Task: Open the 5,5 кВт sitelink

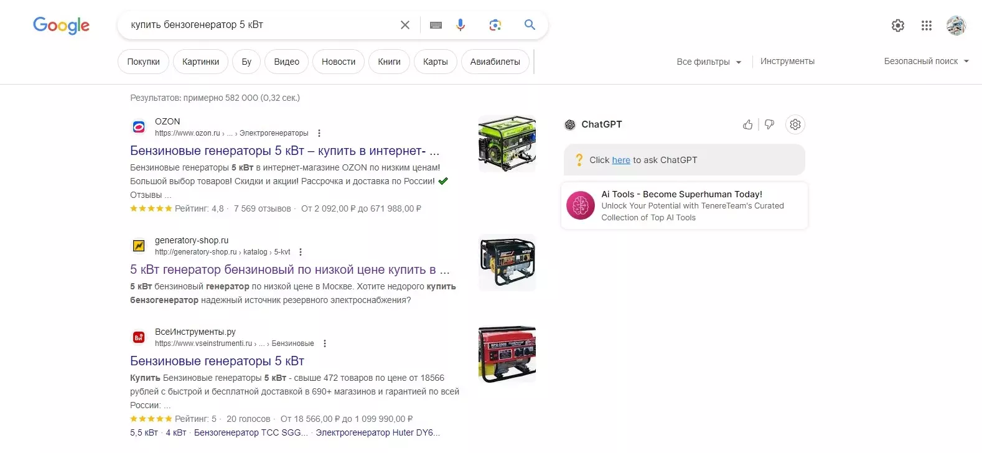Action: point(144,432)
